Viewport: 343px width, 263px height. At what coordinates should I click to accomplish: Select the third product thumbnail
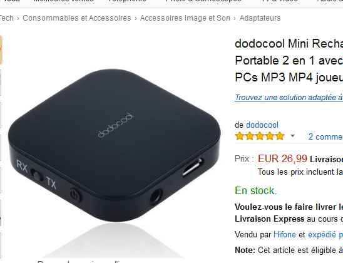[x=1, y=115]
